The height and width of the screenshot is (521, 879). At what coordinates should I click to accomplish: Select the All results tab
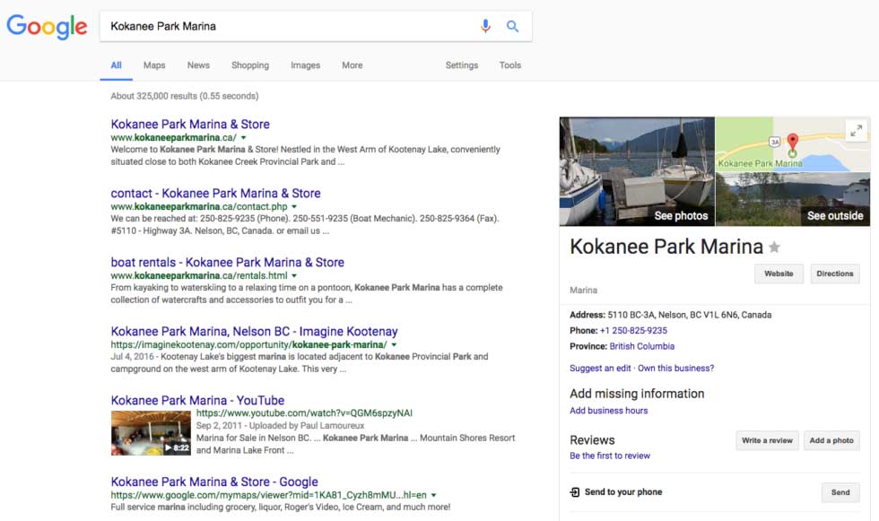[x=116, y=65]
